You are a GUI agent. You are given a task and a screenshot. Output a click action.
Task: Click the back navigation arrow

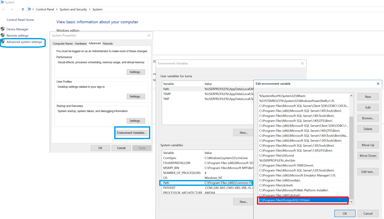[x=4, y=9]
